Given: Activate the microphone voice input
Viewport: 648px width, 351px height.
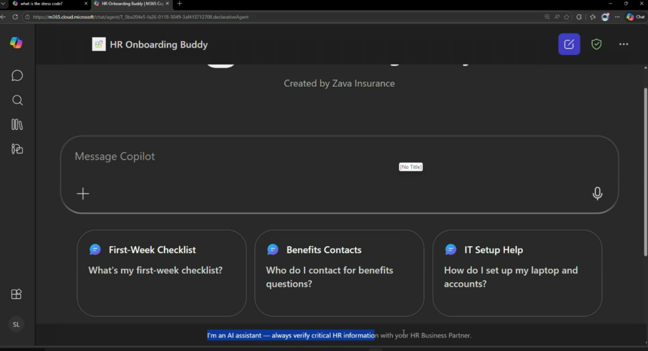Looking at the screenshot, I should click(x=597, y=194).
